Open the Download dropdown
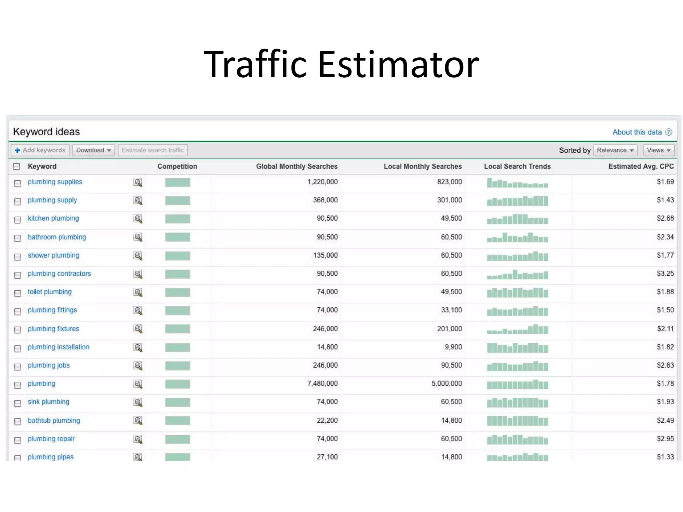This screenshot has width=683, height=512. pyautogui.click(x=94, y=150)
